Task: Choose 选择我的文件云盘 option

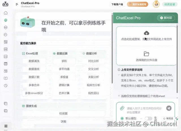Action: 146,60
